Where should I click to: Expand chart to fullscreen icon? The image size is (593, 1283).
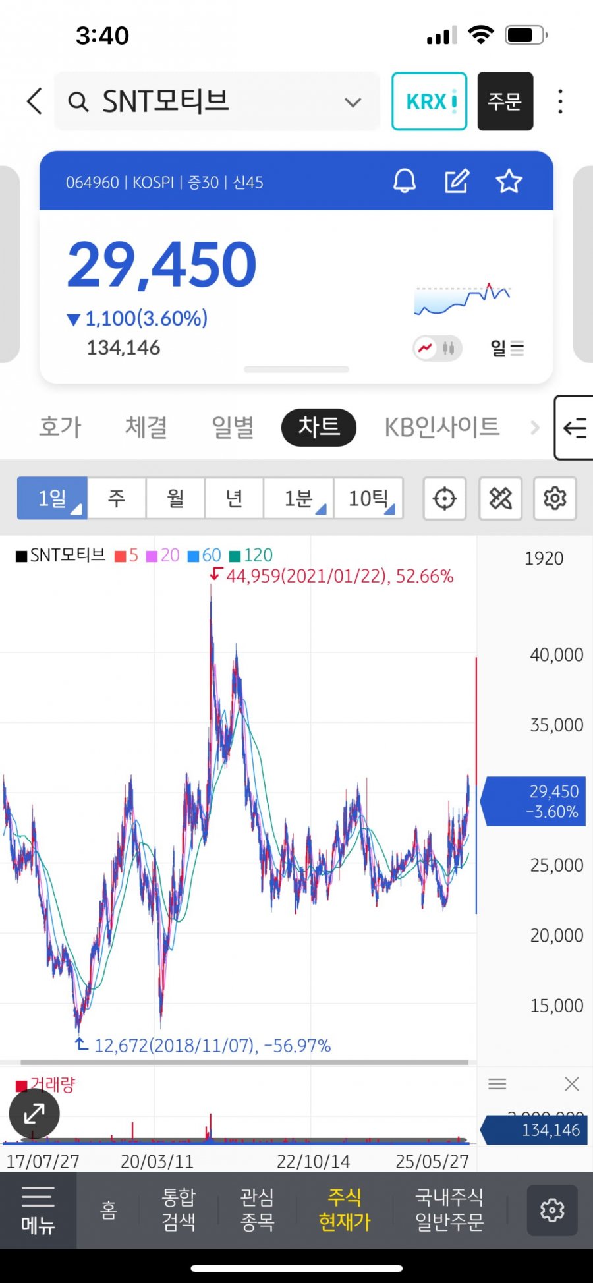34,1114
